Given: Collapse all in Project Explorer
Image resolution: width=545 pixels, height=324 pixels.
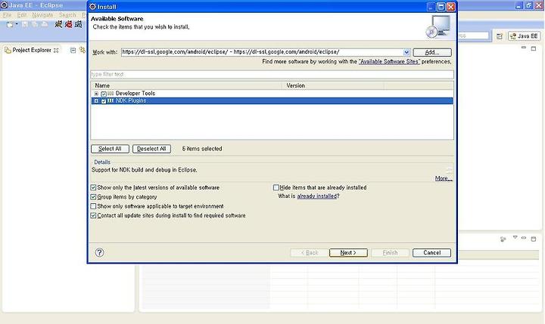Looking at the screenshot, I should tap(73, 51).
